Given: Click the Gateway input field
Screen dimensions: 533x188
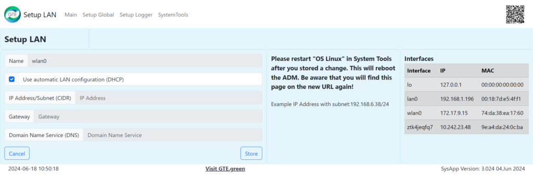Looking at the screenshot, I should pyautogui.click(x=148, y=116).
